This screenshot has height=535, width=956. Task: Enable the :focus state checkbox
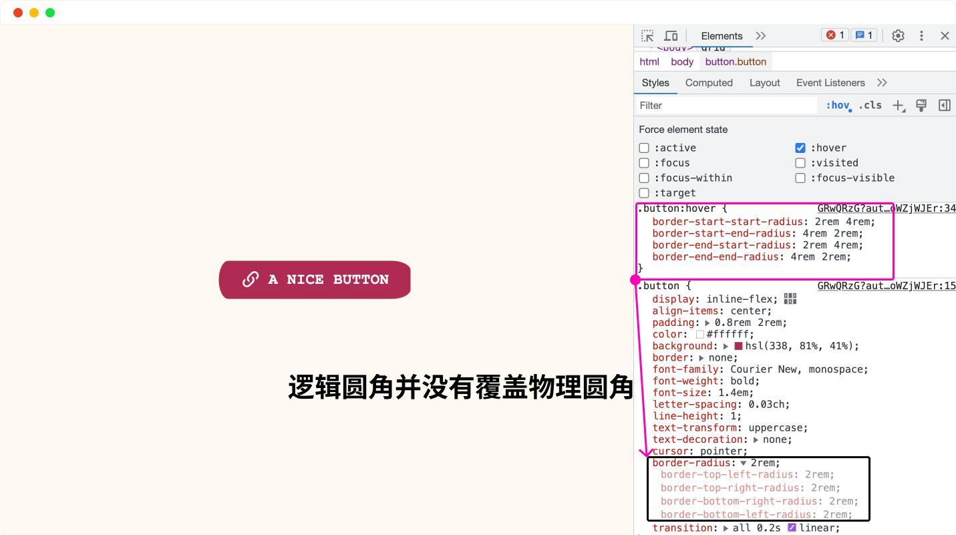coord(644,163)
